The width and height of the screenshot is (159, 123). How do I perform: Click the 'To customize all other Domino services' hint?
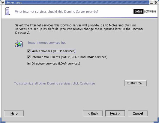click(55, 83)
